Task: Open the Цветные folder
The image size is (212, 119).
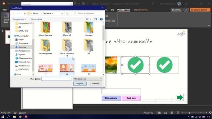Action: tap(88, 29)
